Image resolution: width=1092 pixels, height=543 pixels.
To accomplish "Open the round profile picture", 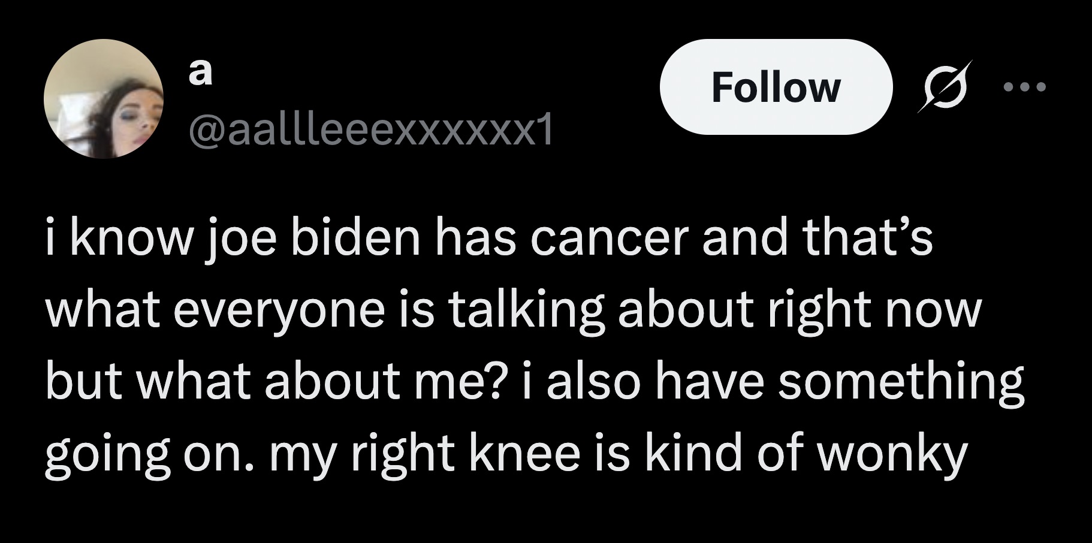I will [x=104, y=99].
